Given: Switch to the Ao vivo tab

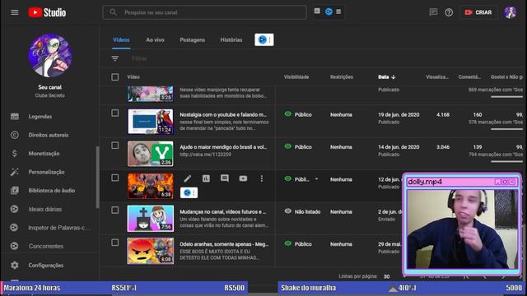Looking at the screenshot, I should [x=156, y=40].
